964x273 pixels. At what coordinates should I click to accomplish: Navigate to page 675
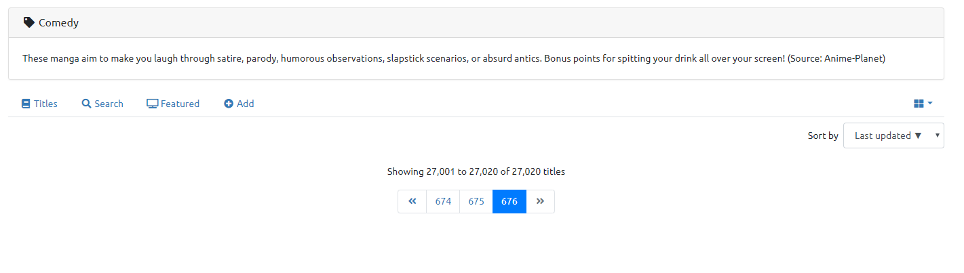(476, 201)
